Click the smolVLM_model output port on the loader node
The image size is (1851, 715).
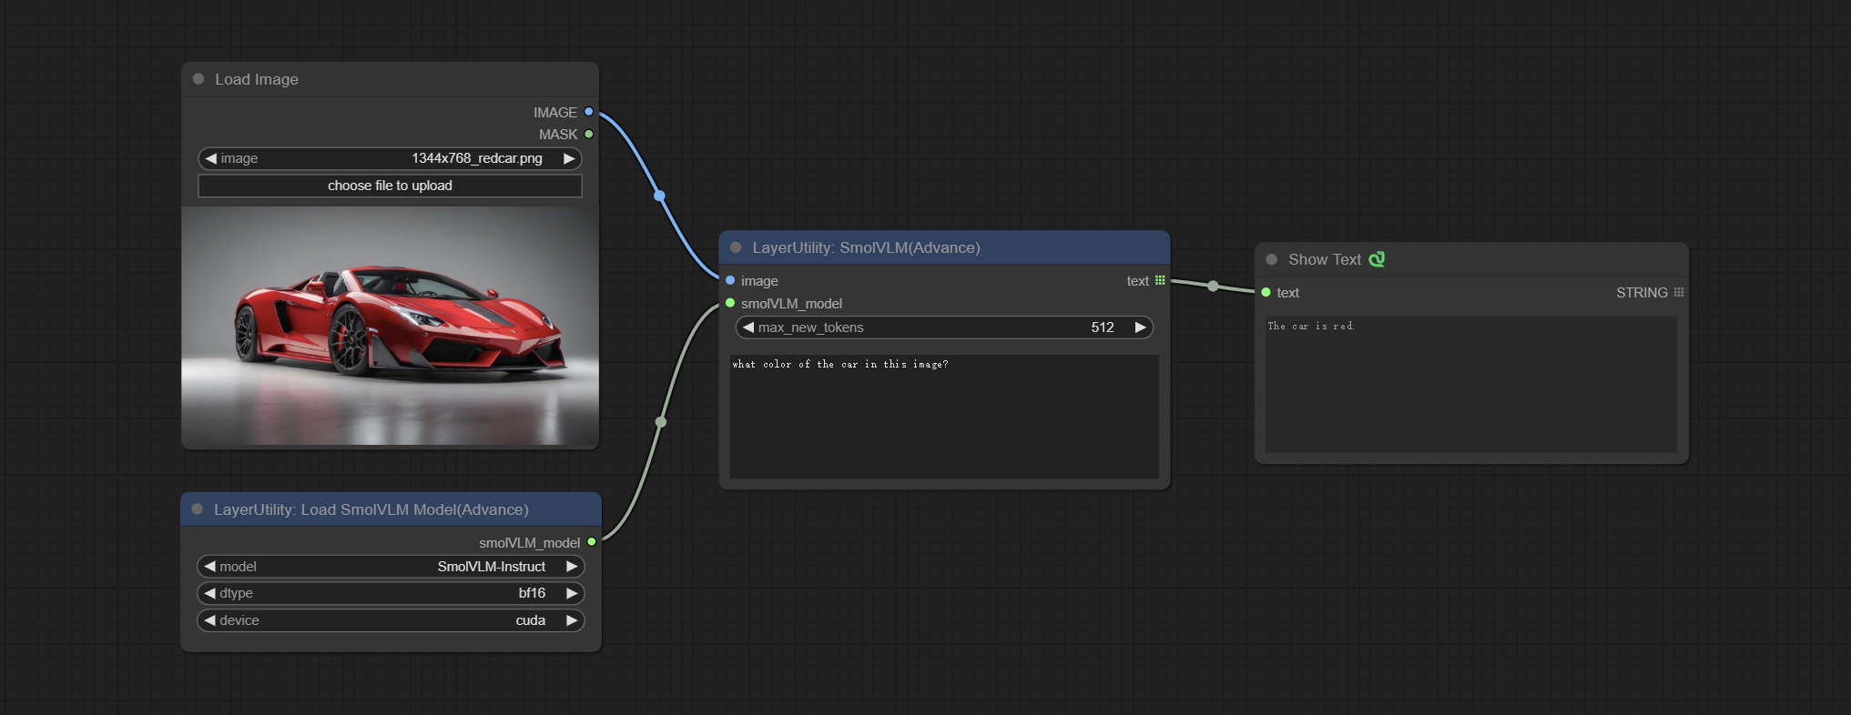coord(592,542)
